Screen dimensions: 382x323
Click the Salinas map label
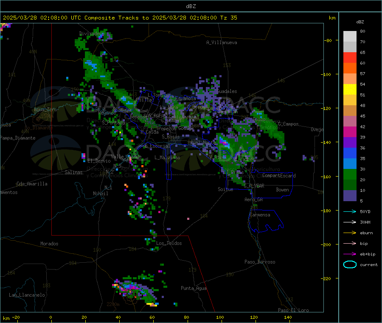click(73, 172)
